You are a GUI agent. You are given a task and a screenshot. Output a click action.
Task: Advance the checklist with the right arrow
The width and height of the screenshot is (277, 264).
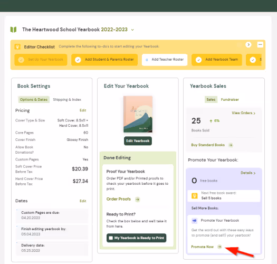pos(249,44)
